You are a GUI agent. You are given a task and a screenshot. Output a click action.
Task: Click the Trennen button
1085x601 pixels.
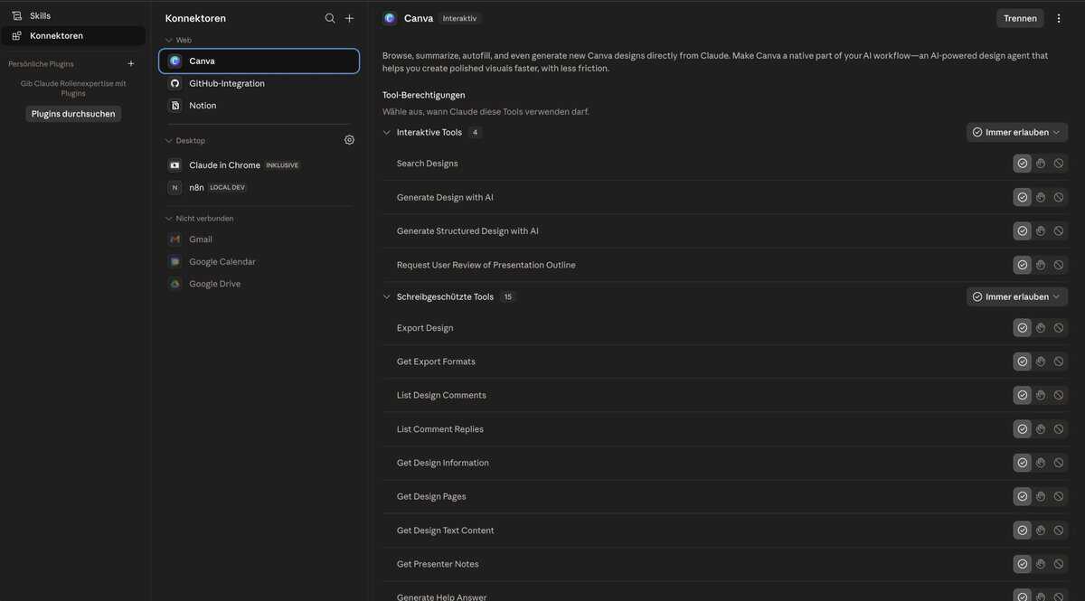point(1020,18)
